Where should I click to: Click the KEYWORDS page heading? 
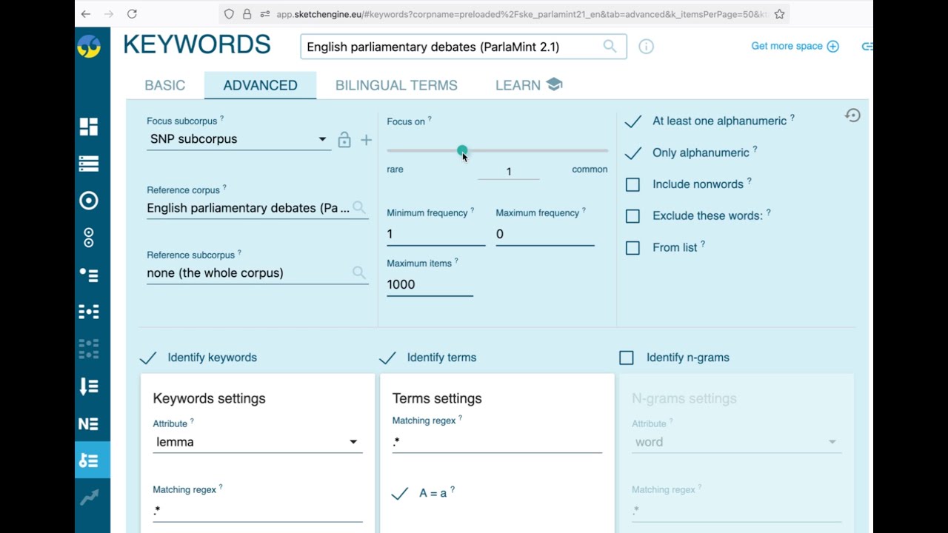[x=197, y=45]
